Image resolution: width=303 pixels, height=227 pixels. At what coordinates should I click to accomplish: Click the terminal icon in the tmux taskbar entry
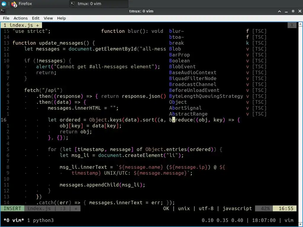tap(73, 4)
